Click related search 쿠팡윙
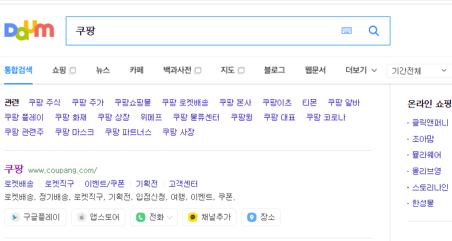This screenshot has height=241, width=452. coord(242,117)
